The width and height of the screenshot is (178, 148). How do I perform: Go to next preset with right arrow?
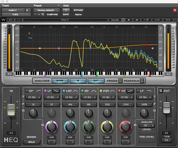(x=137, y=20)
